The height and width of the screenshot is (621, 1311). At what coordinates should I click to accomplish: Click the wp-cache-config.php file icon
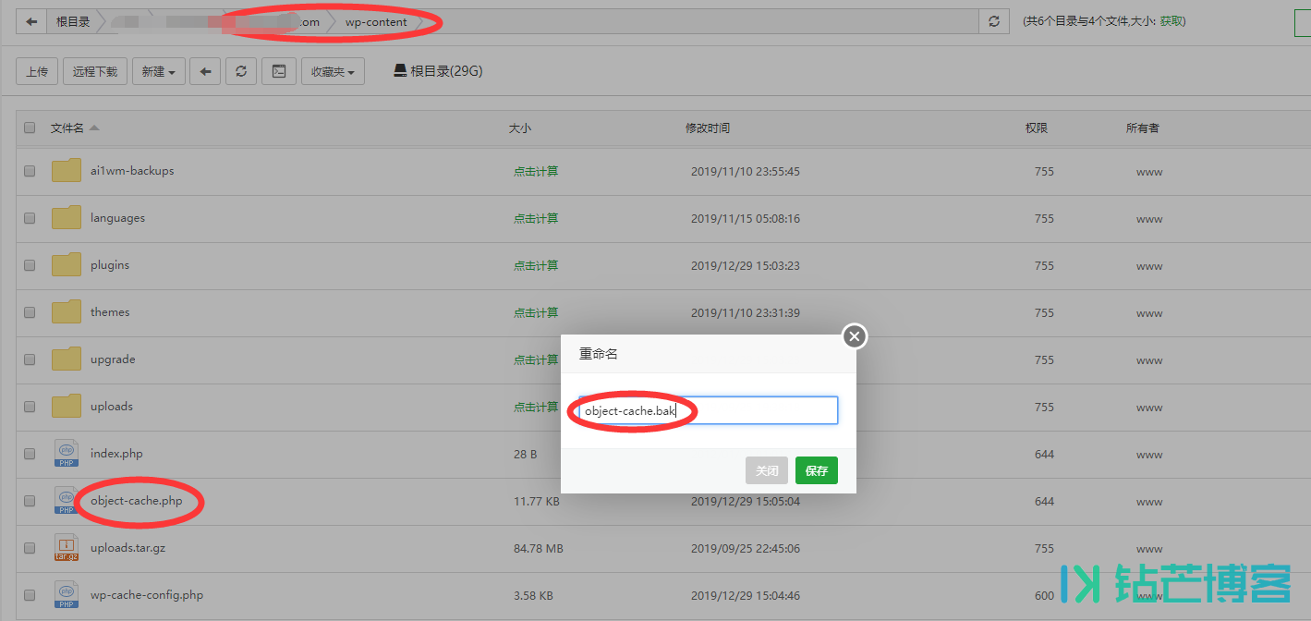tap(67, 595)
